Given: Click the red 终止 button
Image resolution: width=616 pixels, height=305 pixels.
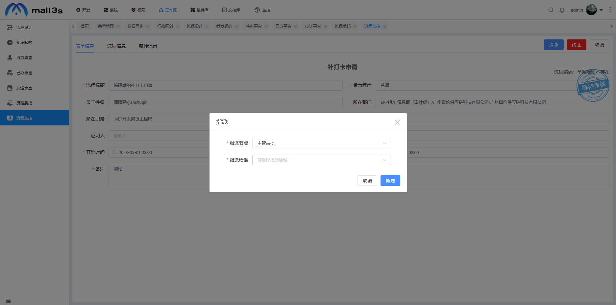Looking at the screenshot, I should [x=577, y=45].
